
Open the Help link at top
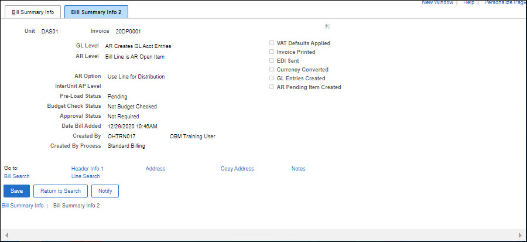(468, 3)
